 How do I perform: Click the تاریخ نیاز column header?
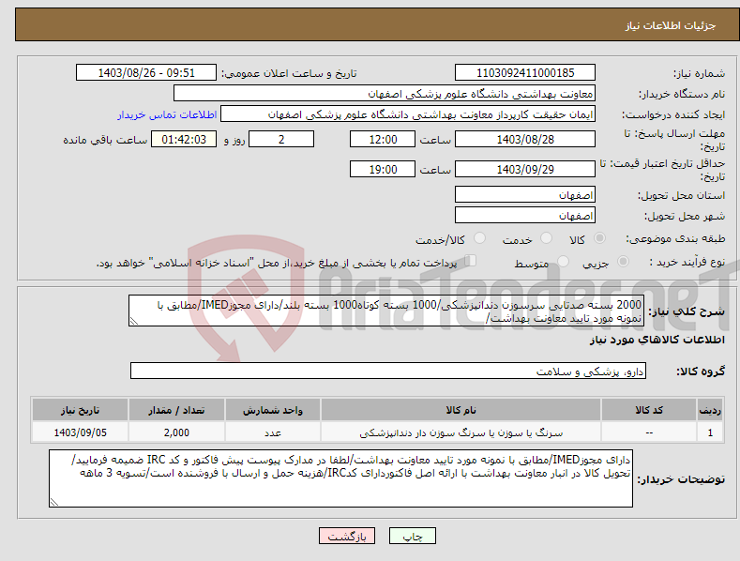[x=81, y=410]
